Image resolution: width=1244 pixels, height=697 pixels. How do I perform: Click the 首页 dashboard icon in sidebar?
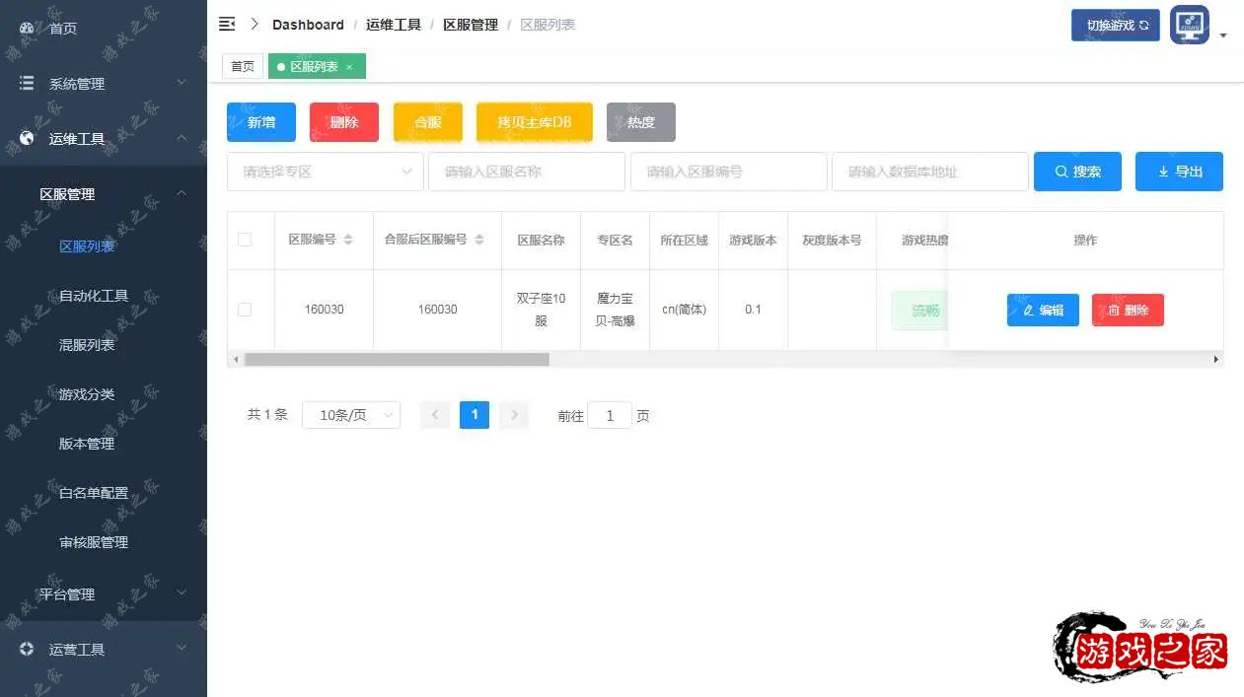[27, 29]
